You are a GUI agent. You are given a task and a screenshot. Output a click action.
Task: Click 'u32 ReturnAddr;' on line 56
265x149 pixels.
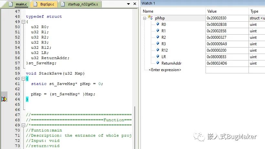click(50, 58)
